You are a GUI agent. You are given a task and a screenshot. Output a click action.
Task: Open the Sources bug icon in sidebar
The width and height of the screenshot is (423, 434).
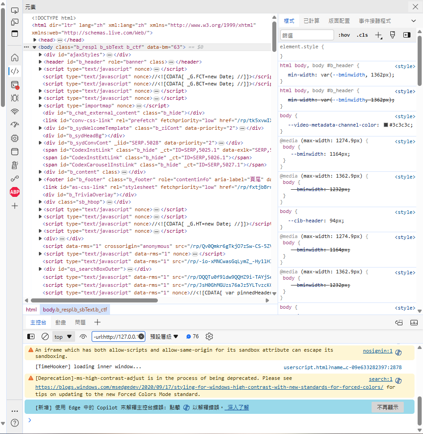(15, 98)
